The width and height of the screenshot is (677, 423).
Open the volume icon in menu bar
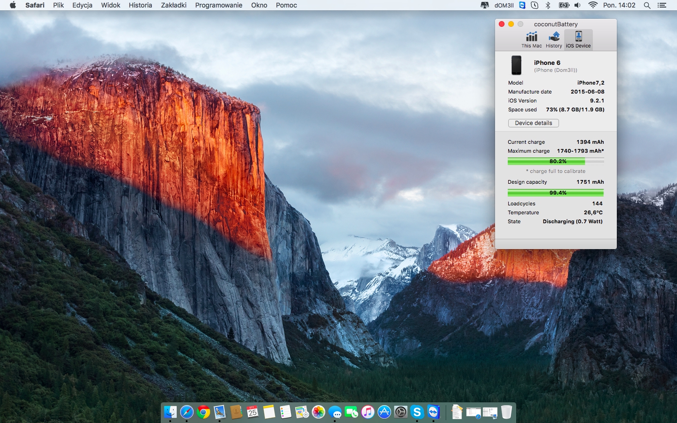[577, 5]
